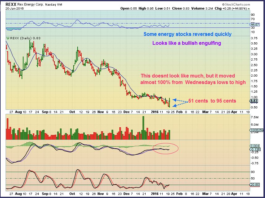This screenshot has width=265, height=198.
Task: Click the stochastic value tag 20.80
Action: (x=254, y=185)
